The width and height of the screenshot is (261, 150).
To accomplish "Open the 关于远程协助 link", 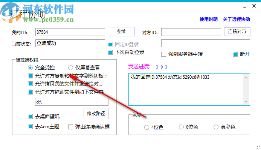I will 237,19.
